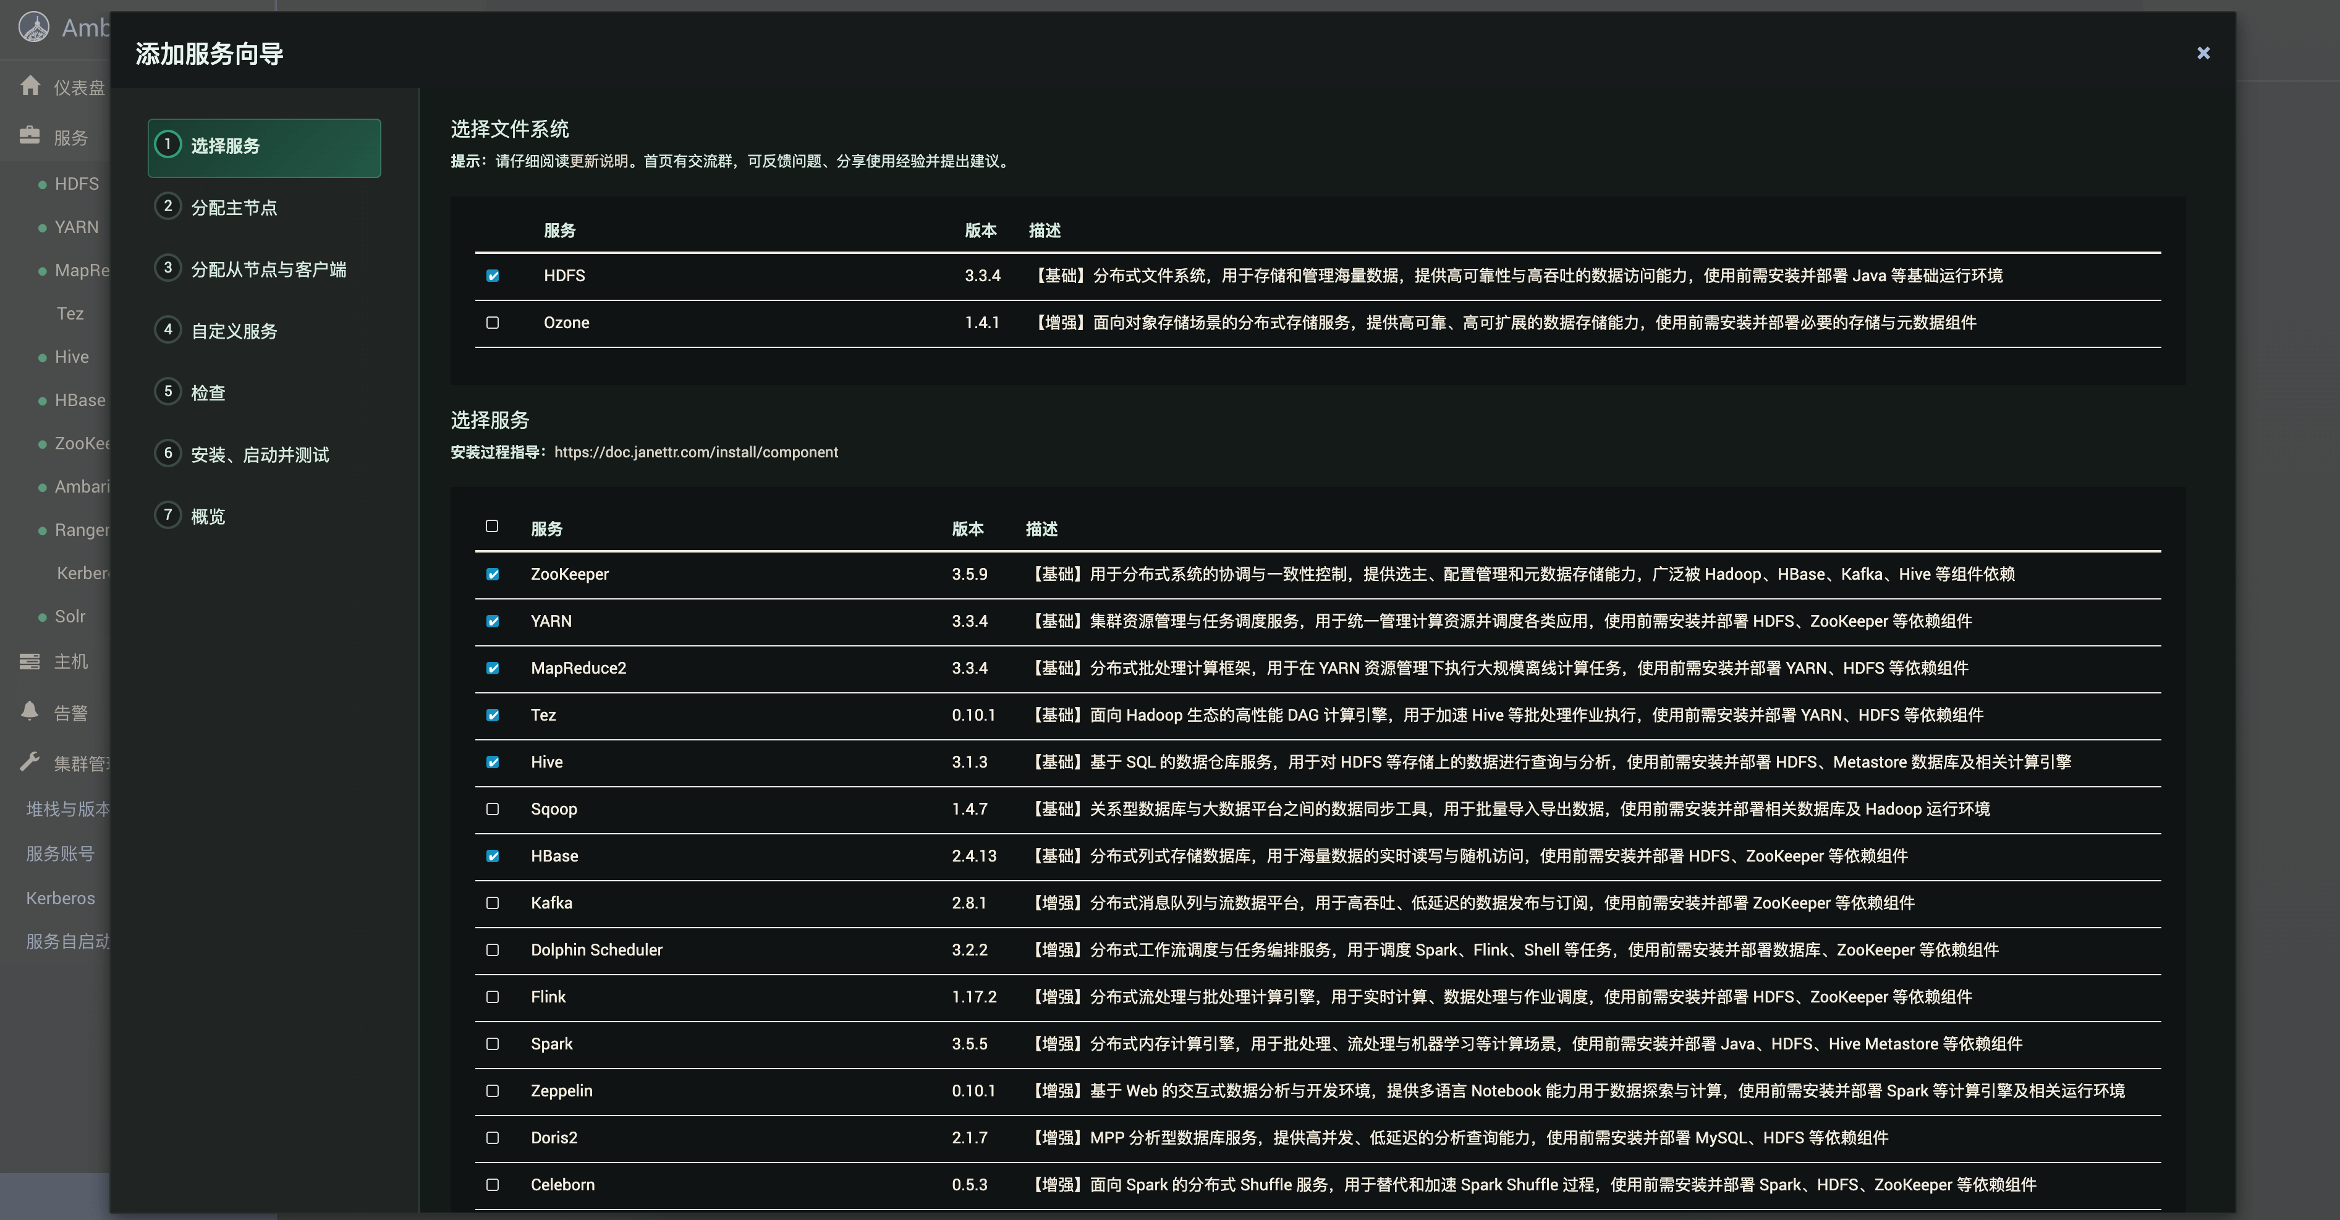The height and width of the screenshot is (1220, 2340).
Task: Open dashboard via home icon
Action: [x=30, y=87]
